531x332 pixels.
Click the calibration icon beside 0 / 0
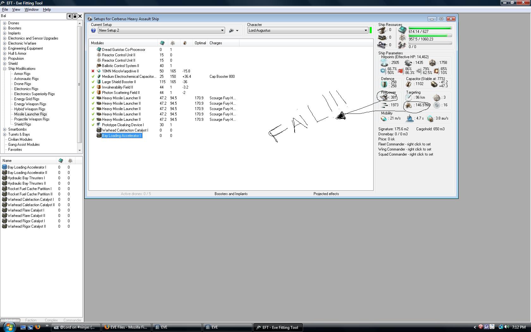402,46
